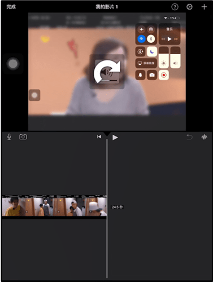Tap the 完成 (Done) button

[11, 7]
